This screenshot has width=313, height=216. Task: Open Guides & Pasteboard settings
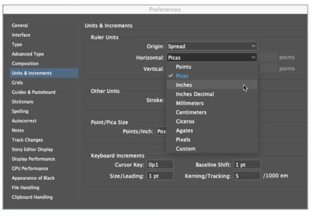[x=33, y=92]
